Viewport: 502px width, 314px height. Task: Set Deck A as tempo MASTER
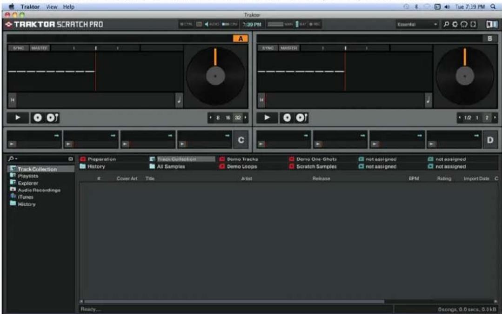40,48
